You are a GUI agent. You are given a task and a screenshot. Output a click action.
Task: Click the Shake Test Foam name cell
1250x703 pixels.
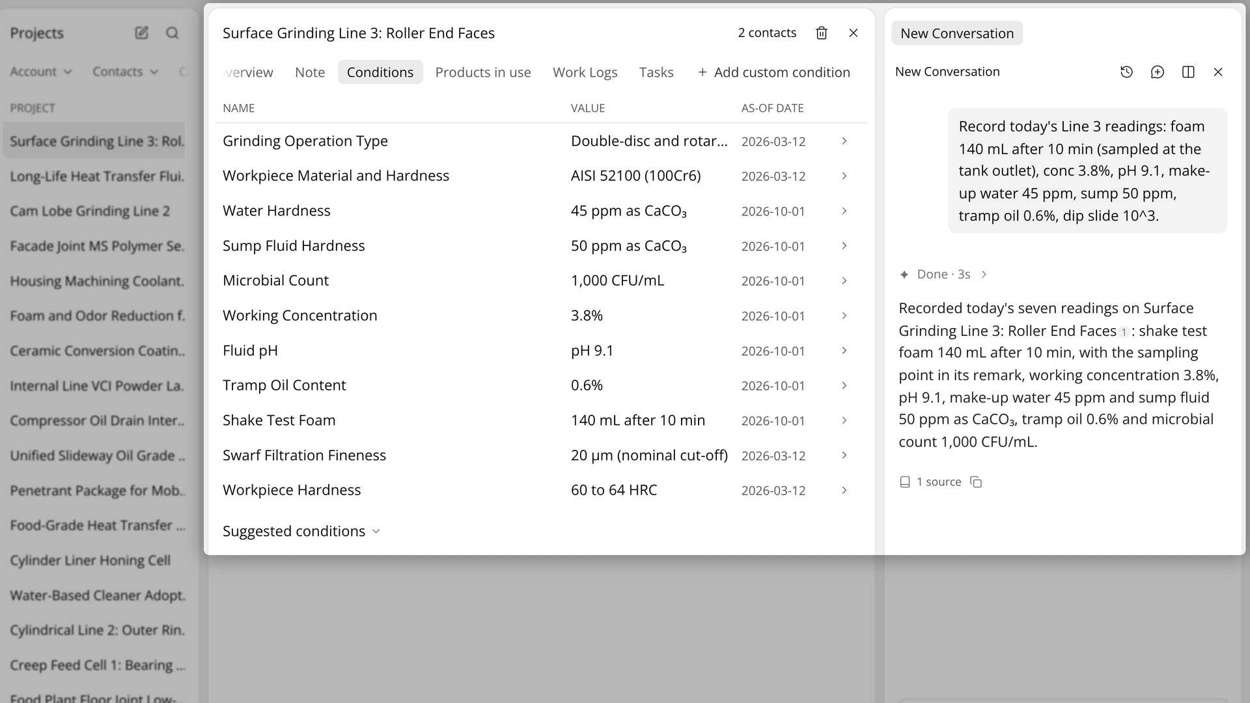pyautogui.click(x=279, y=420)
